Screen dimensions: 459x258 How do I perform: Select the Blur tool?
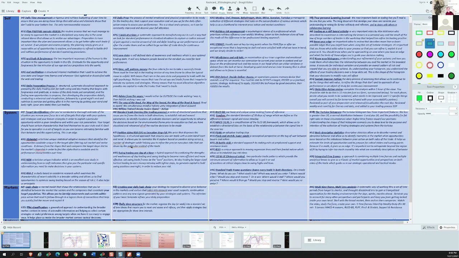[x=263, y=9]
